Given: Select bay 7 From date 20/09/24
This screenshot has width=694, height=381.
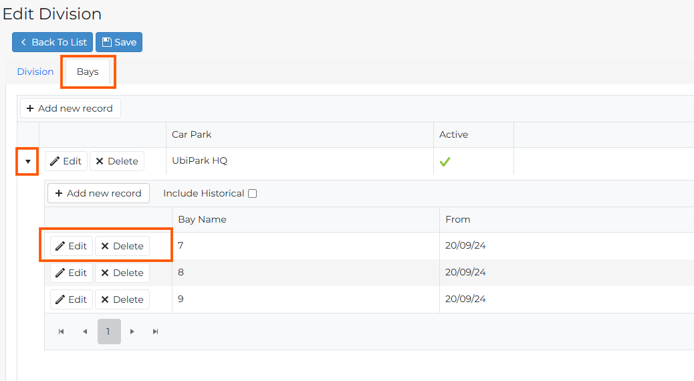Looking at the screenshot, I should tap(465, 245).
